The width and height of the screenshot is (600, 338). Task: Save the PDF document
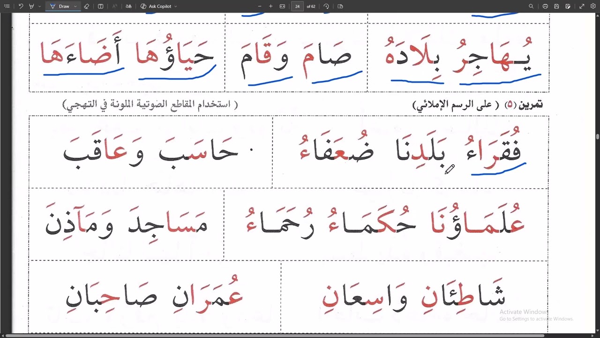556,6
